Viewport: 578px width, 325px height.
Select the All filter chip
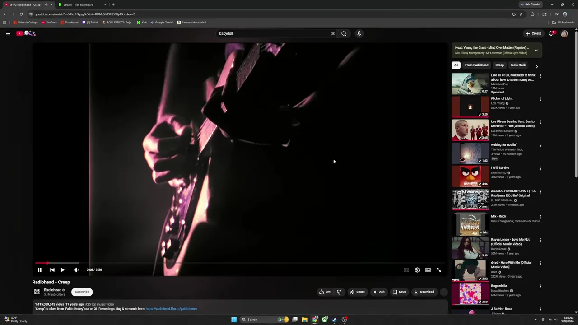pyautogui.click(x=456, y=65)
